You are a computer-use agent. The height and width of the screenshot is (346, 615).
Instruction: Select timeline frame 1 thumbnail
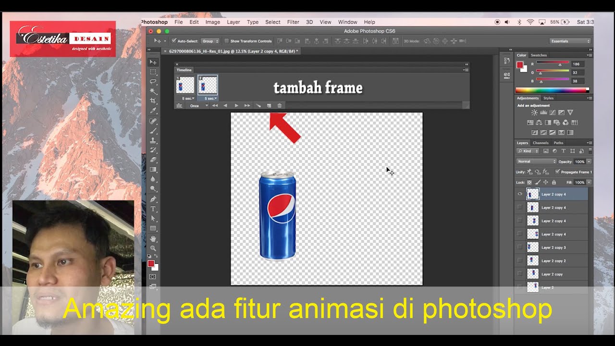click(x=185, y=86)
